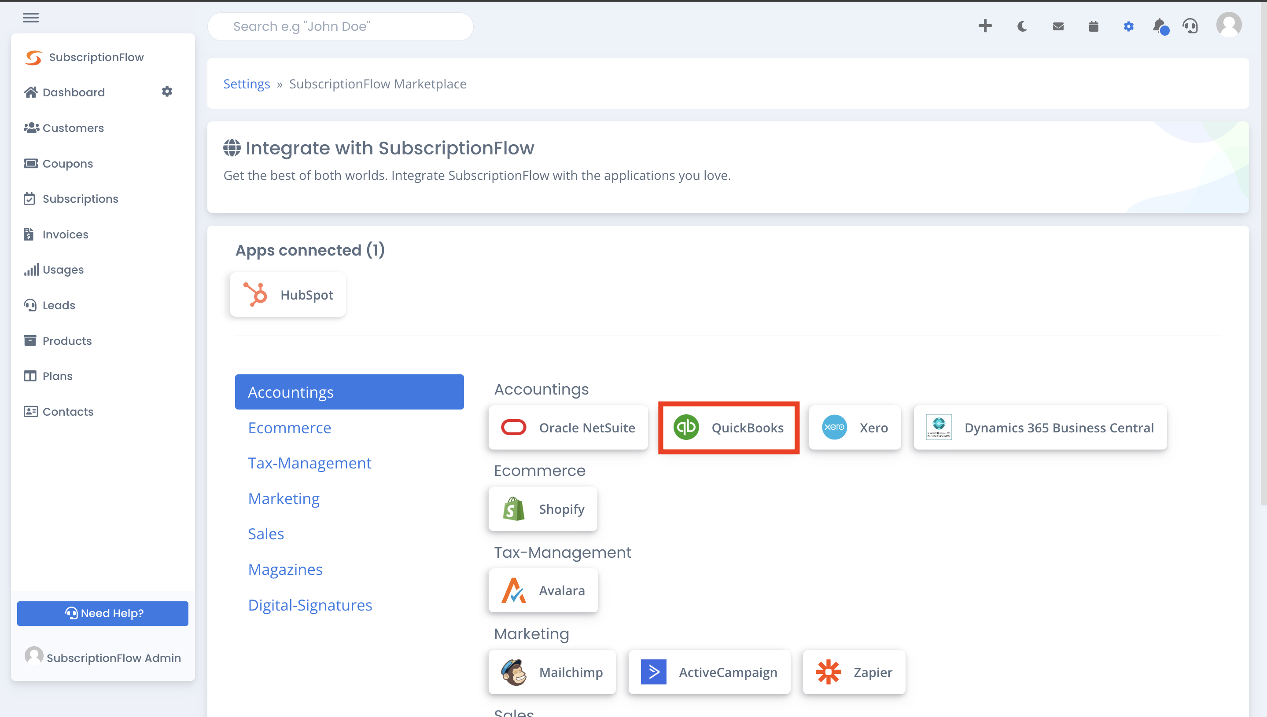The height and width of the screenshot is (717, 1267).
Task: Open QuickBooks integration
Action: tap(728, 428)
